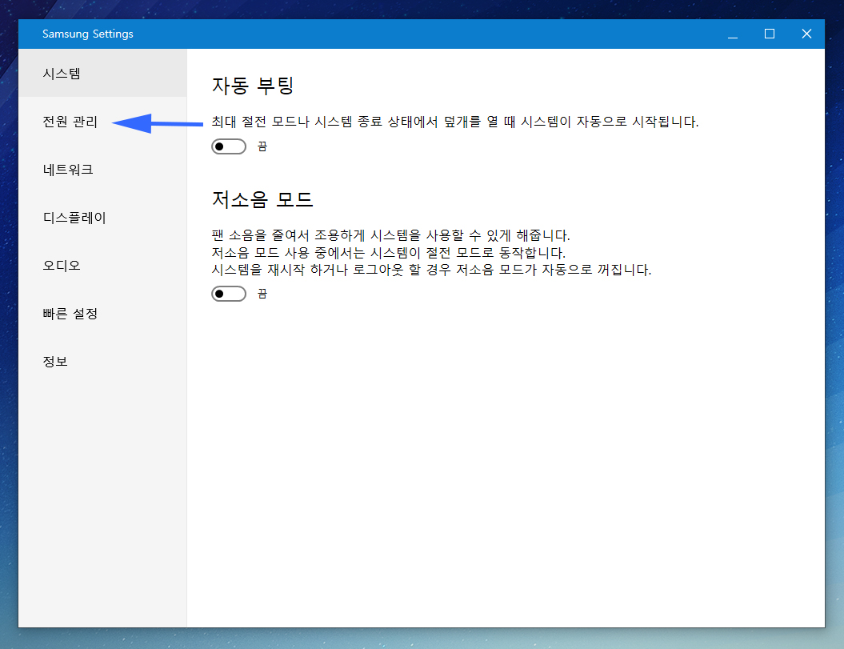Open the 전원 관리 section
The image size is (844, 649).
click(x=102, y=122)
